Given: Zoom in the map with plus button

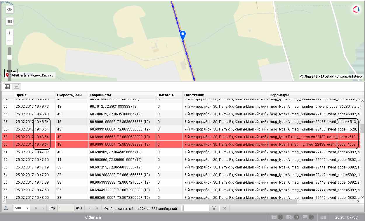Looking at the screenshot, I should point(10,33).
